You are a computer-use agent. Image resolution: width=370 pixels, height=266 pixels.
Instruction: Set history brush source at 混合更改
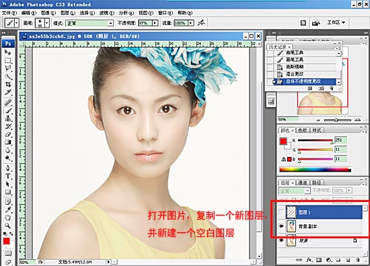[x=270, y=74]
